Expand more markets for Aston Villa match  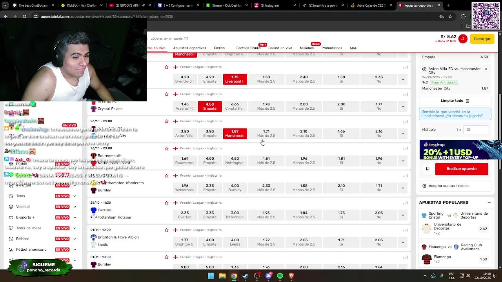(x=403, y=134)
